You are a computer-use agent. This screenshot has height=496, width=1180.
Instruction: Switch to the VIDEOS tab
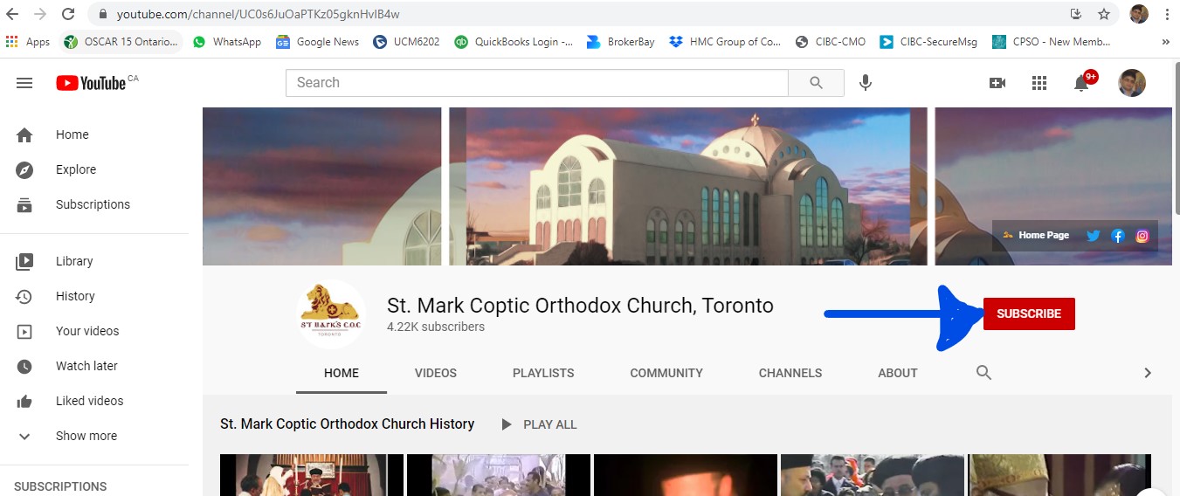(x=436, y=373)
